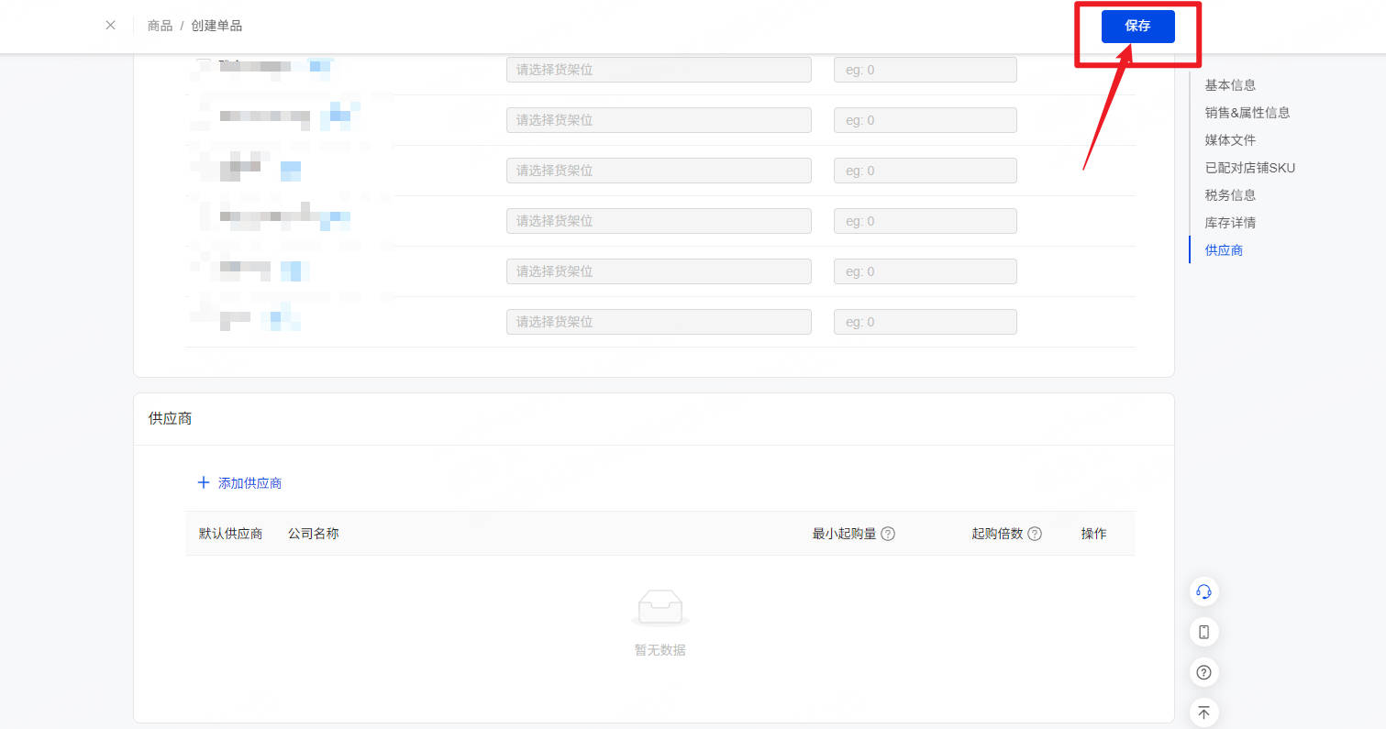Jump to 销售&属性信息 section

[1247, 113]
